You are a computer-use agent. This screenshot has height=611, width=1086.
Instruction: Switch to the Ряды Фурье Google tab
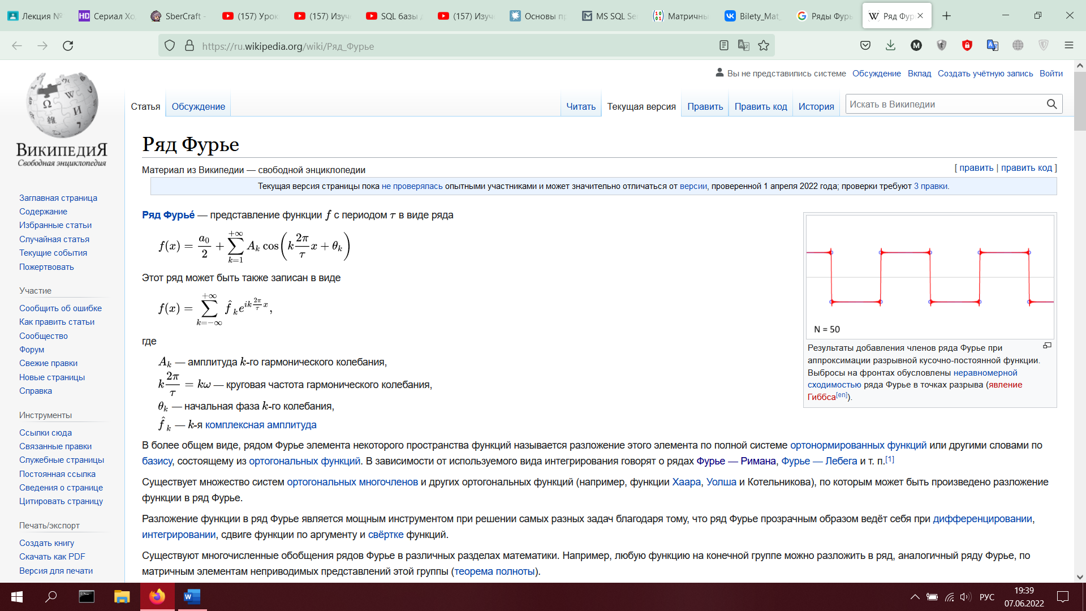click(x=825, y=16)
